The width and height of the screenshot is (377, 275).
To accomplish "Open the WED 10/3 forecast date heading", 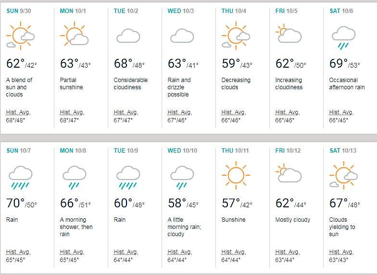I will [x=181, y=11].
